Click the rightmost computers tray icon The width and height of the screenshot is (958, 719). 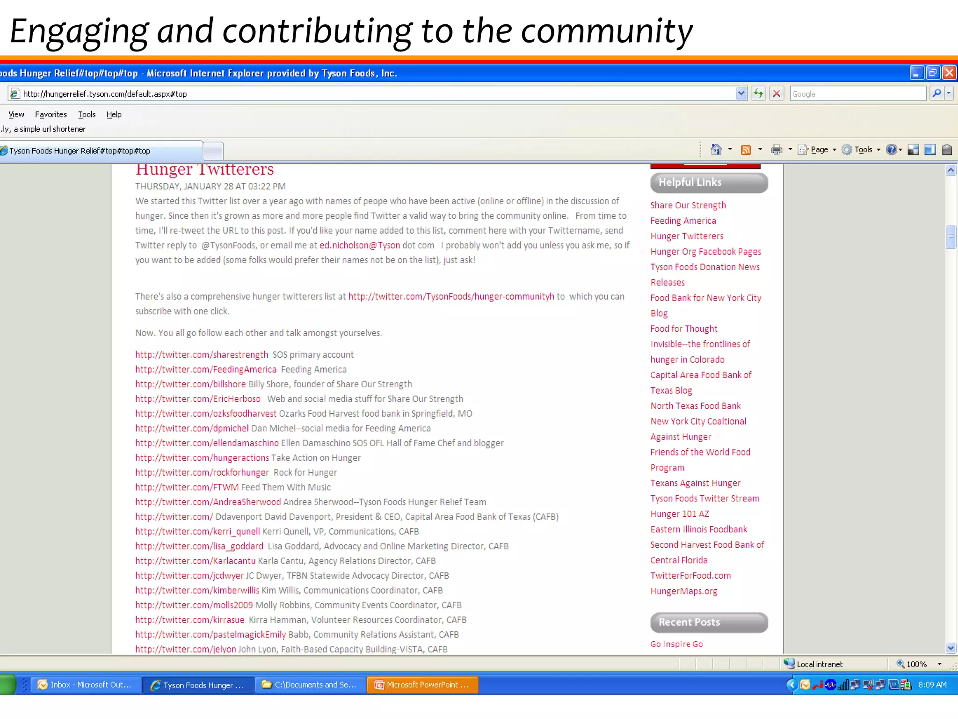(x=906, y=685)
